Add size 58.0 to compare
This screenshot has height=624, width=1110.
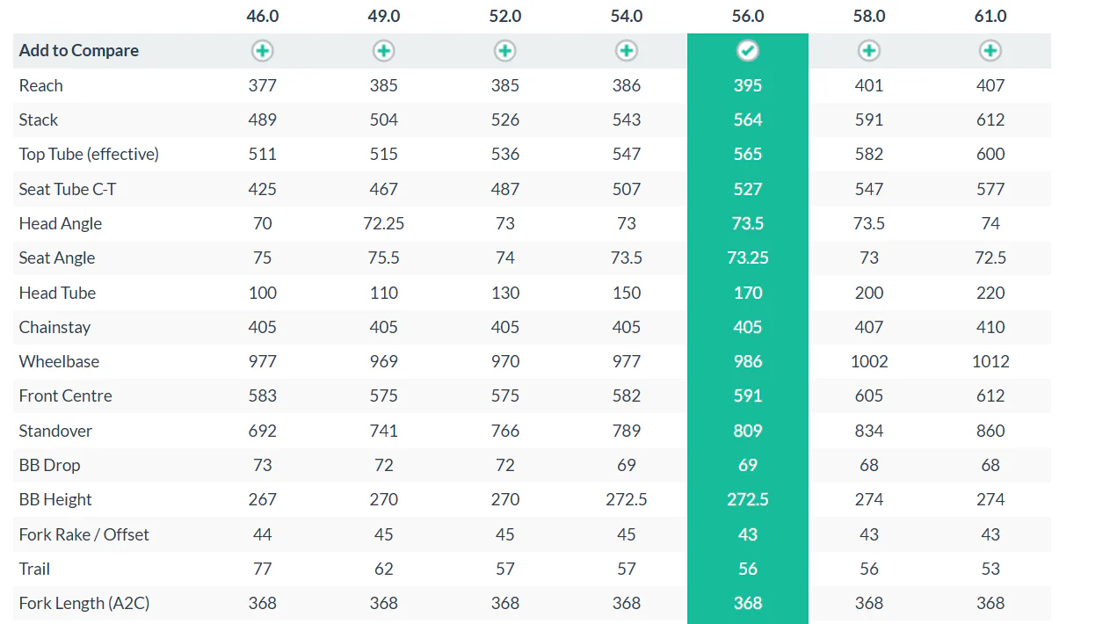(x=869, y=51)
